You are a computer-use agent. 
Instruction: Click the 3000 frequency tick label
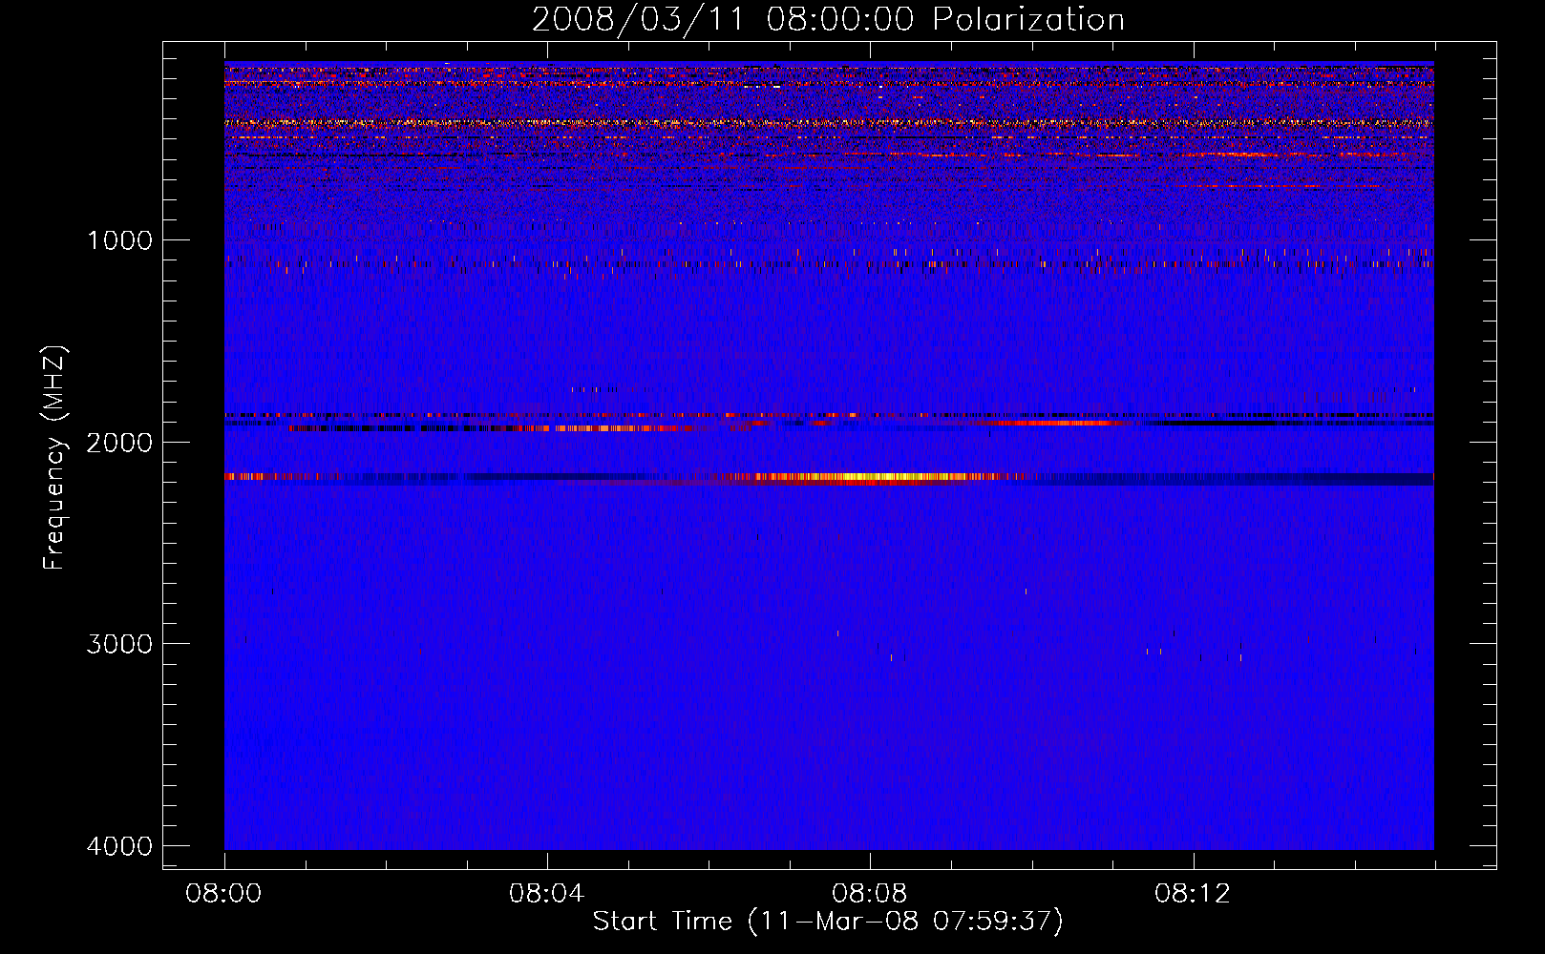[119, 644]
